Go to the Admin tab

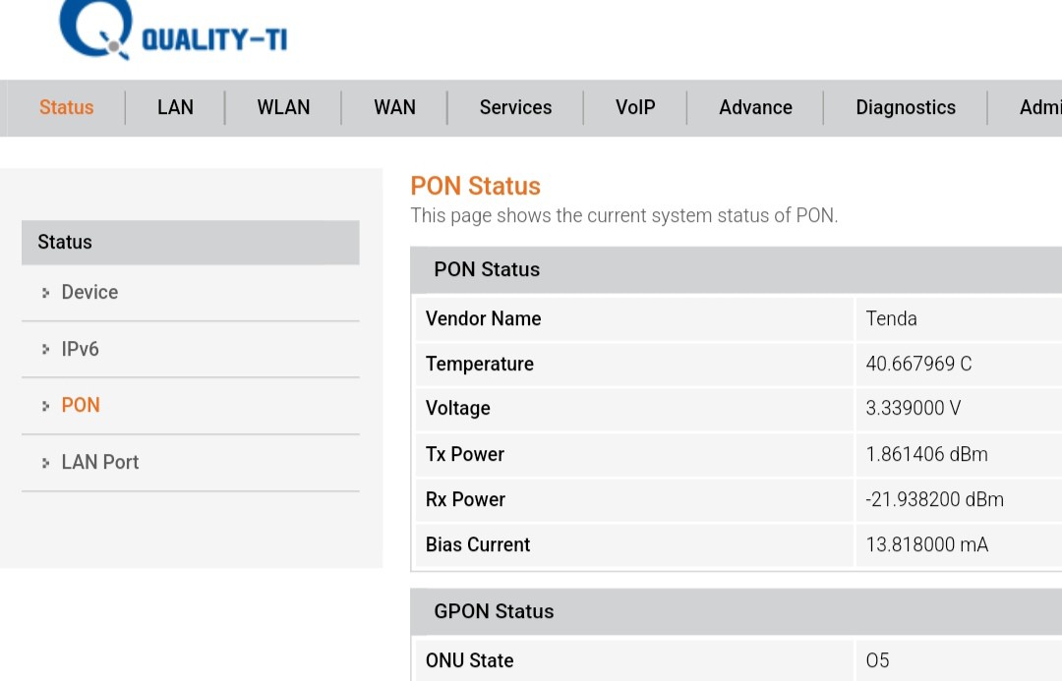point(1039,108)
